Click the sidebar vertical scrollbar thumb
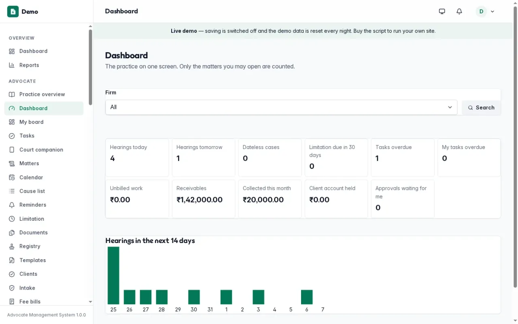 90,67
